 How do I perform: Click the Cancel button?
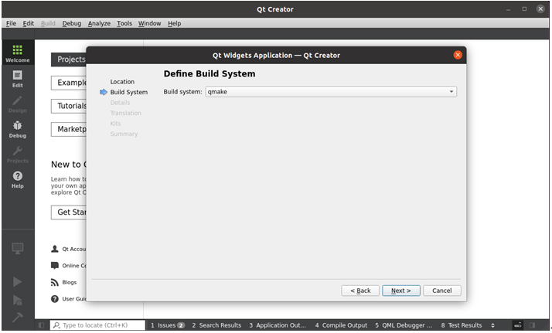coord(441,291)
